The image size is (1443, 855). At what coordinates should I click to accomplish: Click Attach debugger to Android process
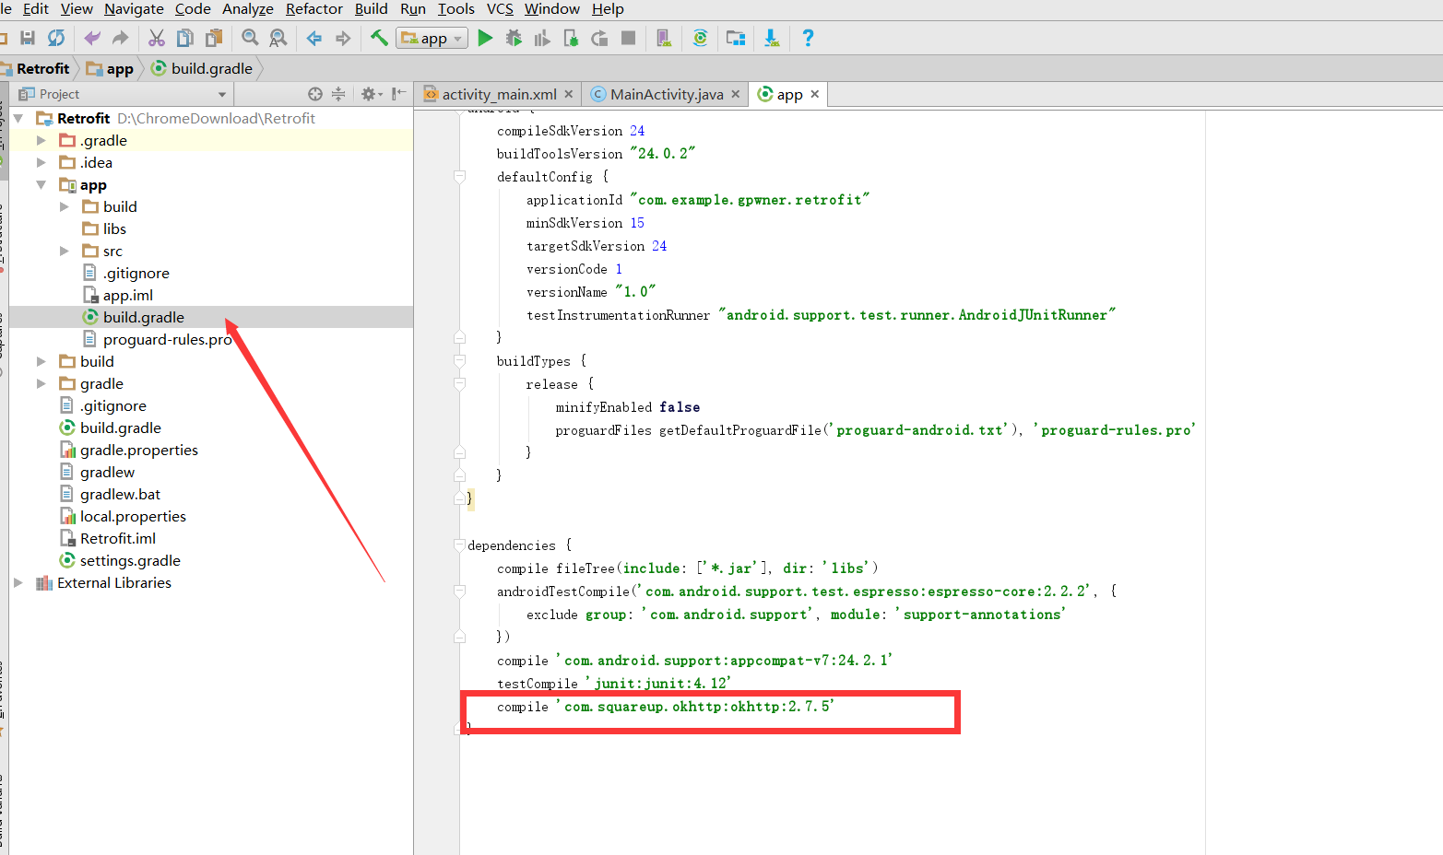571,38
